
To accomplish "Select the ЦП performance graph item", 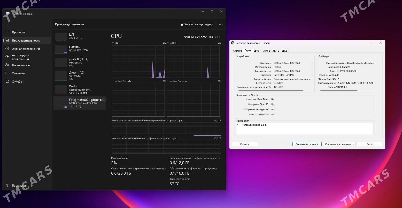I will point(79,37).
